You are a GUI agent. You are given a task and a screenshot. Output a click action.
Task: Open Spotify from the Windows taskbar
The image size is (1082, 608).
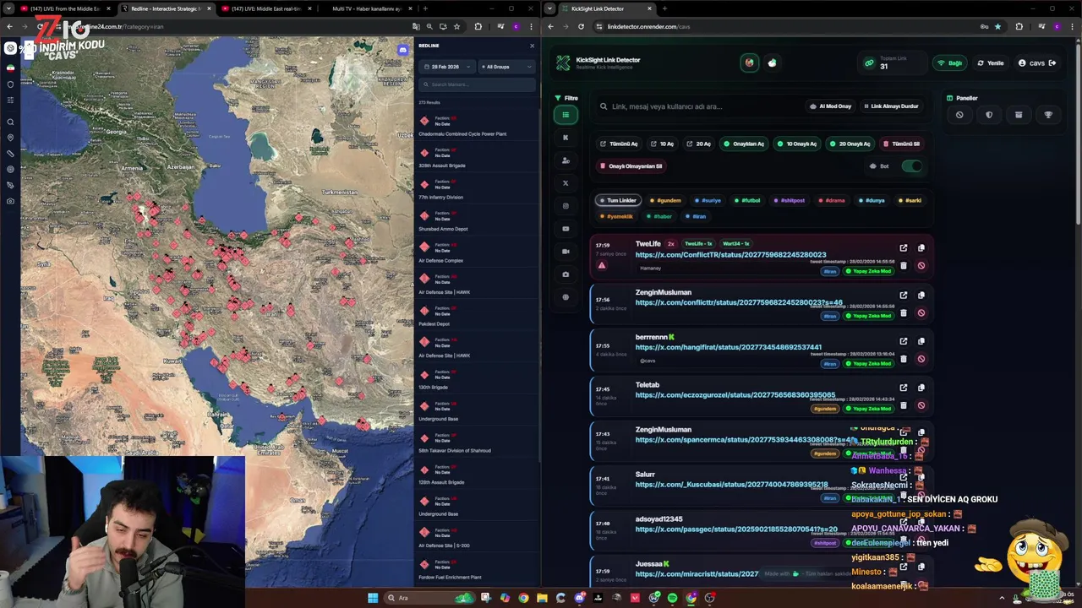(672, 598)
